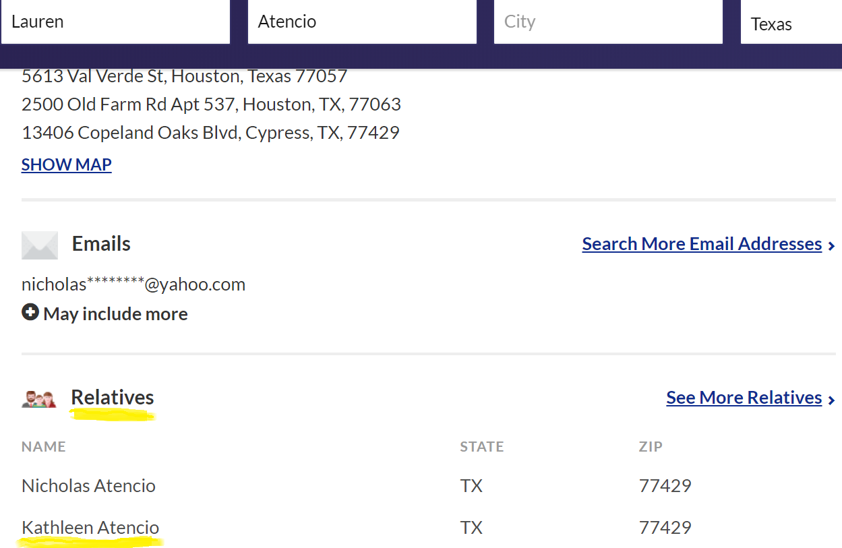Click the arrow after Search More Email Addresses
842x548 pixels.
pos(831,246)
